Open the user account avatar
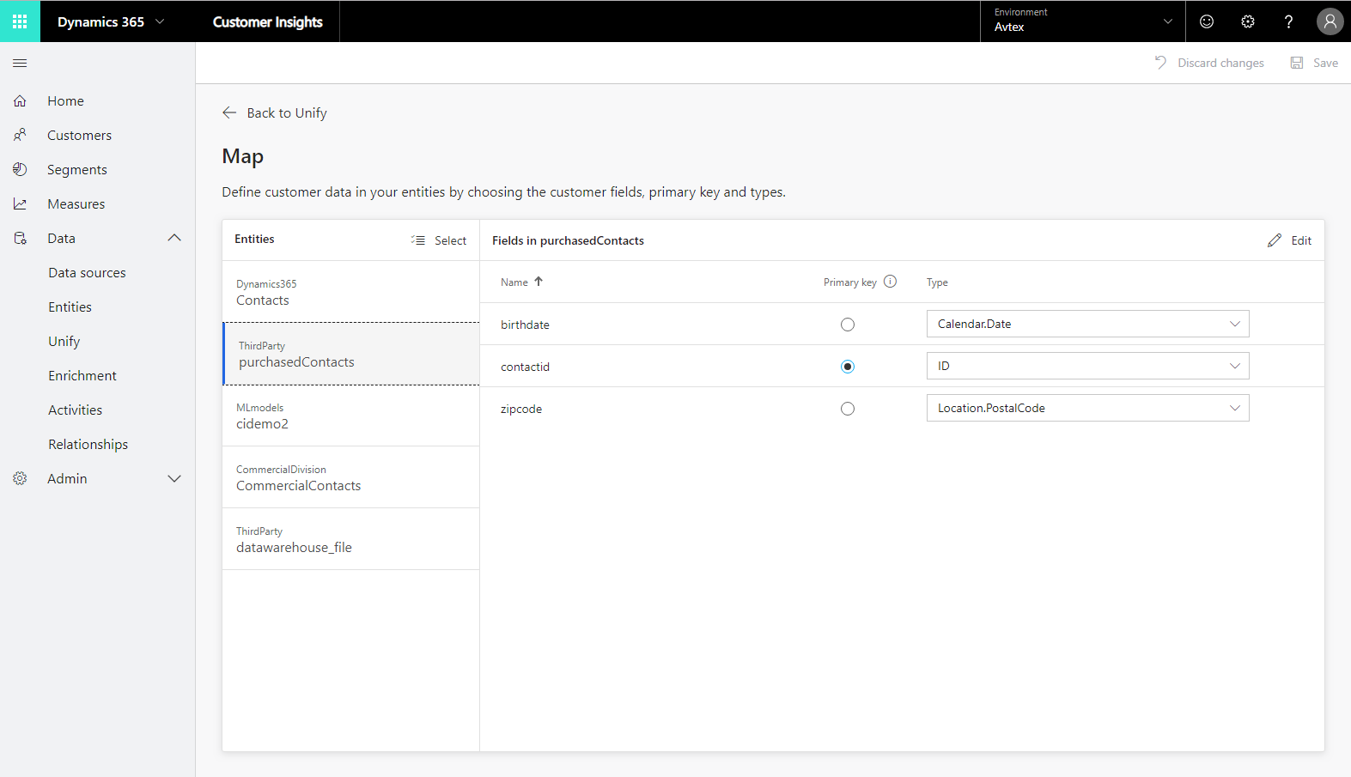 pos(1330,21)
